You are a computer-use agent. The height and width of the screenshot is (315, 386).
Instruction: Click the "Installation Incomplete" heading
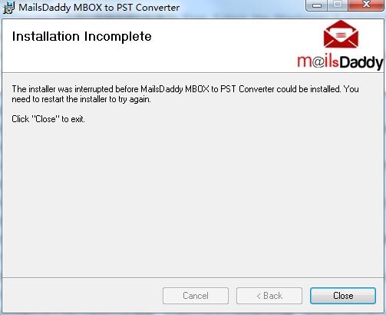pos(82,36)
